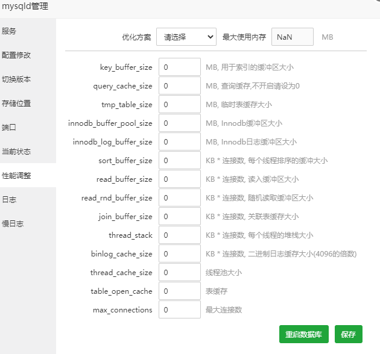
Task: Open the 服务 tab in sidebar
Action: coord(28,31)
